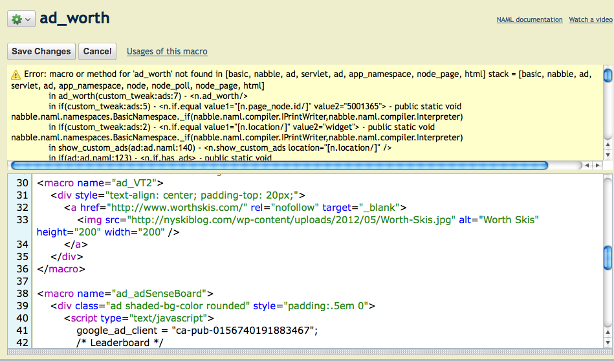Image resolution: width=614 pixels, height=361 pixels.
Task: Click down arrow of error panel scrollbar
Action: click(x=608, y=155)
